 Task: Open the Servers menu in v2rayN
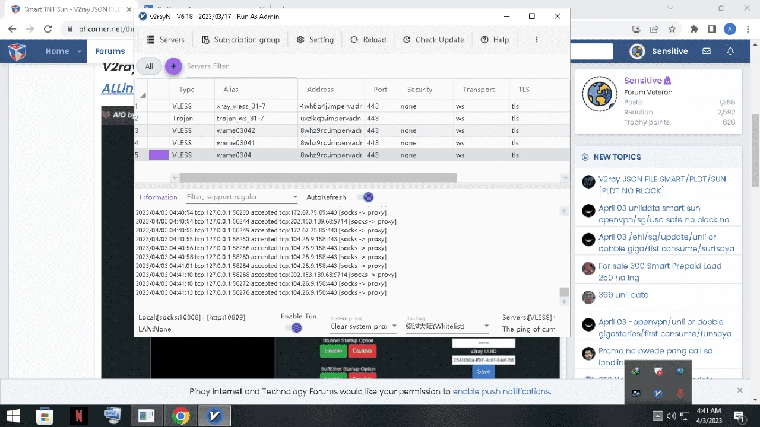166,40
